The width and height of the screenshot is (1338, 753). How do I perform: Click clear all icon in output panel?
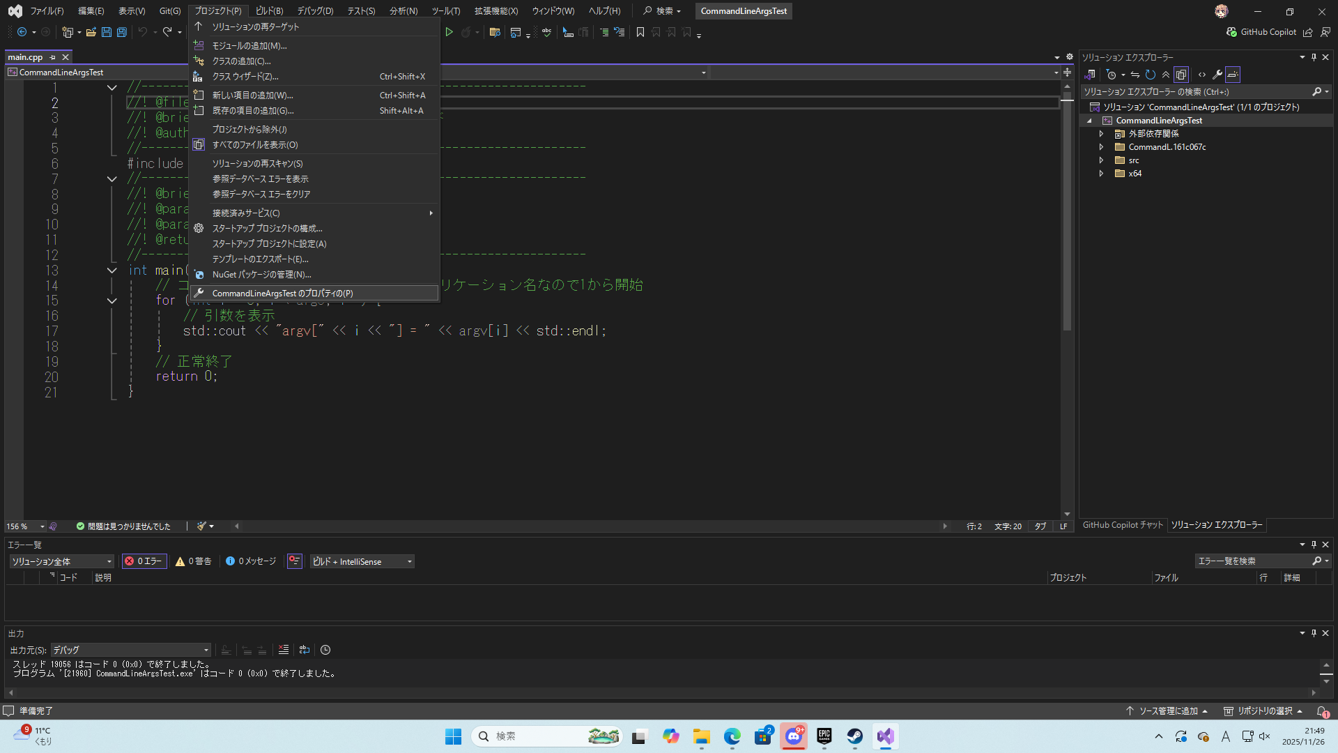click(284, 650)
